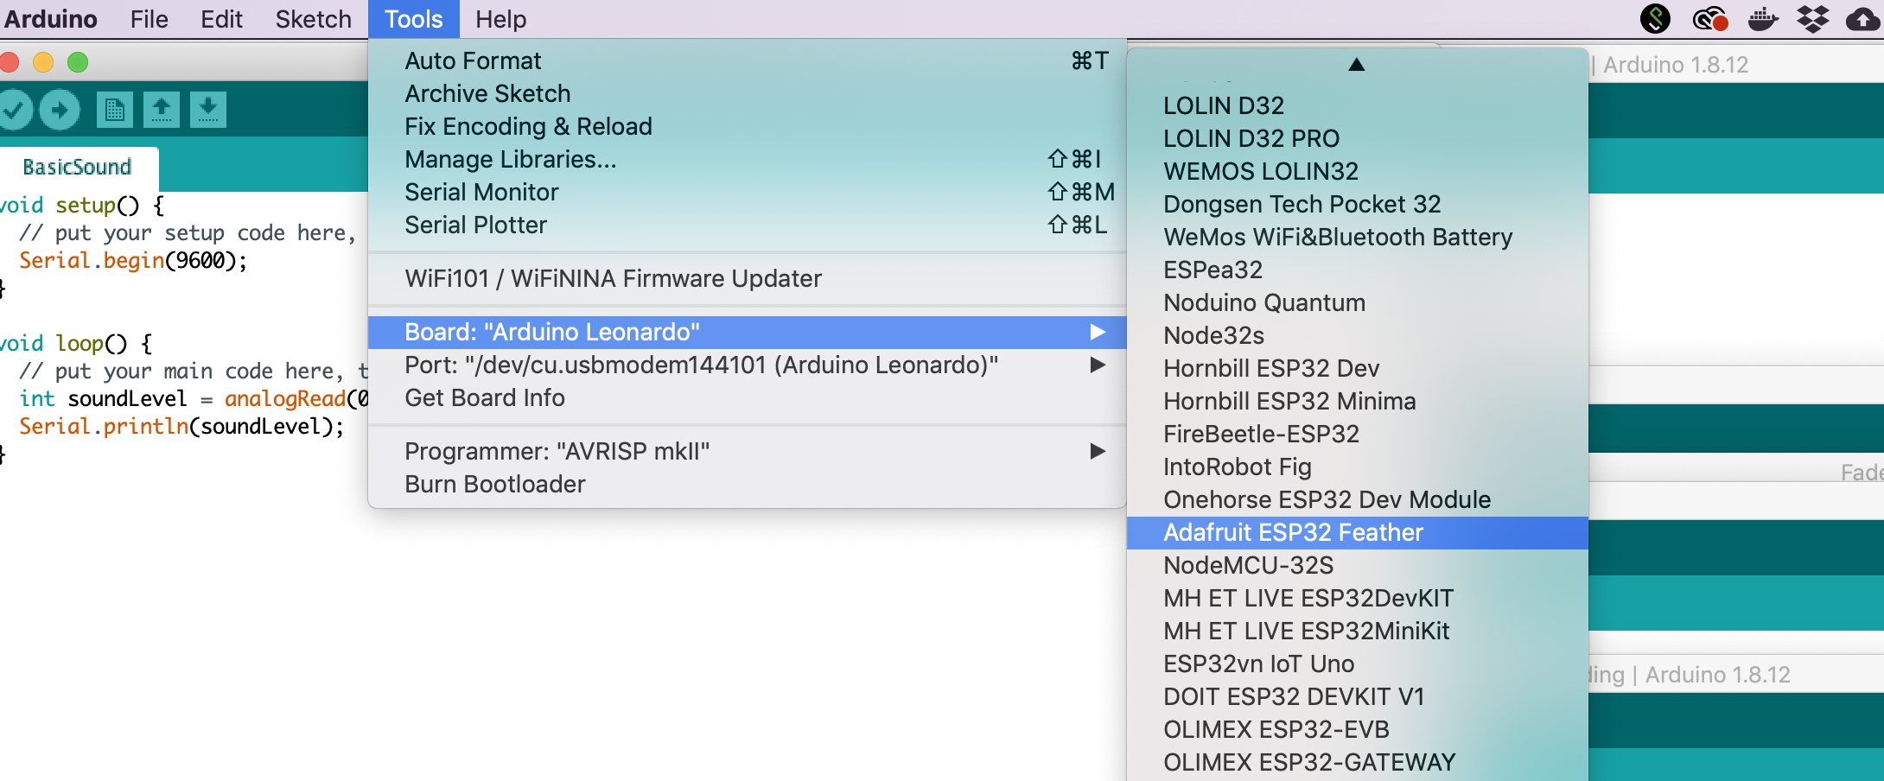This screenshot has height=781, width=1884.
Task: Choose WEMOS LOLIN32 board
Action: tap(1358, 172)
